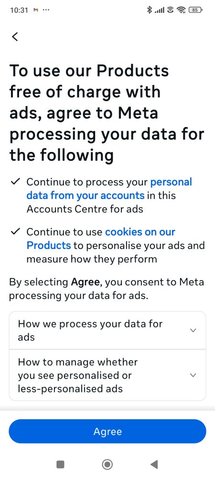Tap the cellular signal strength icon
215x478 pixels.
pyautogui.click(x=159, y=11)
